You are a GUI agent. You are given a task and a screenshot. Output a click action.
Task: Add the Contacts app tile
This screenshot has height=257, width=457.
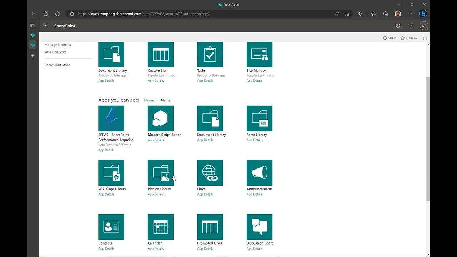111,227
